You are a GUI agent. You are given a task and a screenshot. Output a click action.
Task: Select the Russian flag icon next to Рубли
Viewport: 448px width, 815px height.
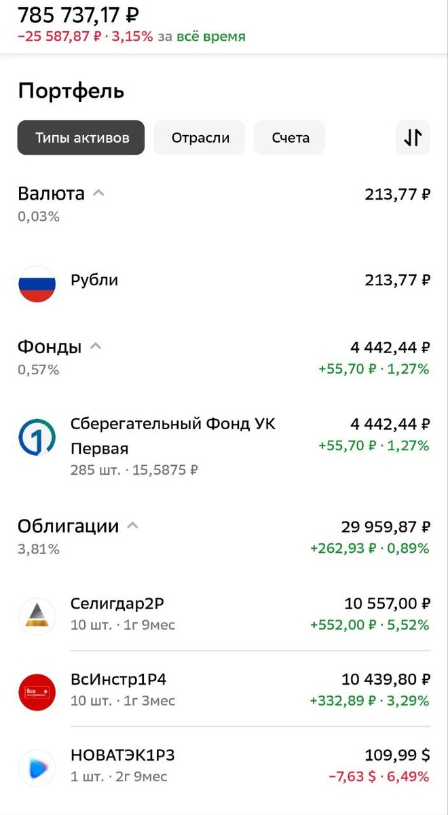pyautogui.click(x=37, y=285)
